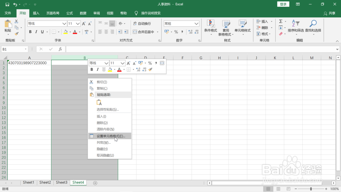This screenshot has width=341, height=192.
Task: Click the ribbon red font color icon
Action: tap(75, 32)
